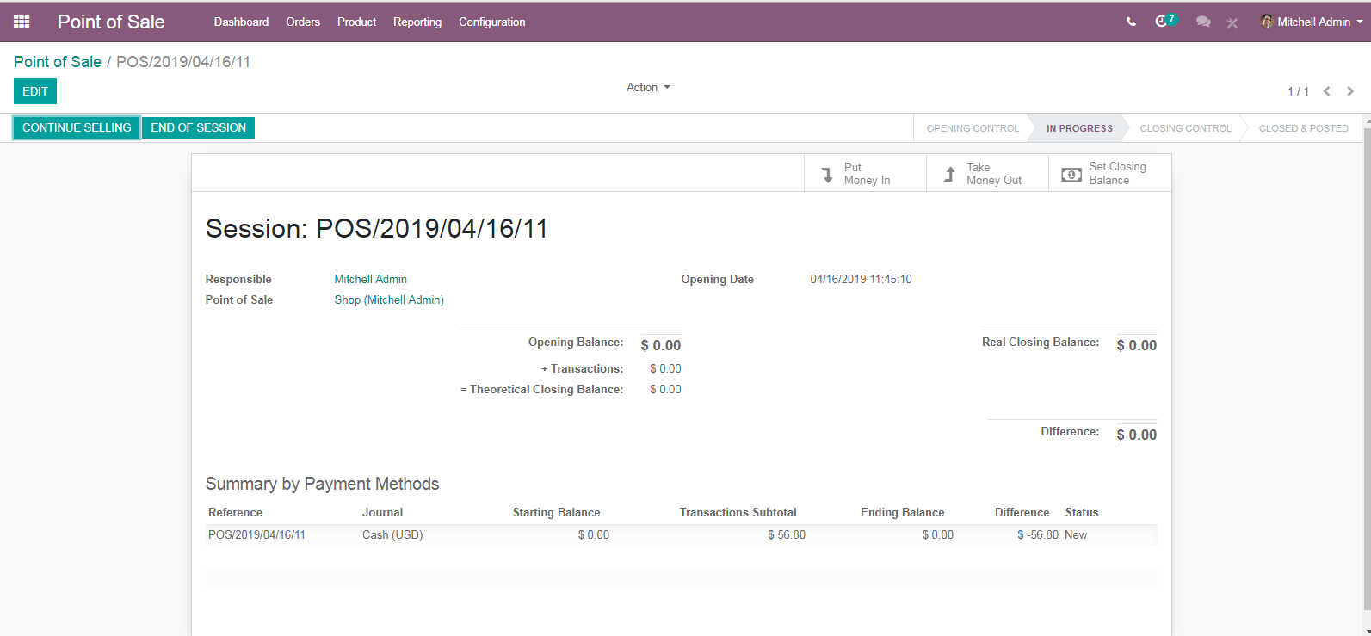Click the phone call icon
Image resolution: width=1371 pixels, height=636 pixels.
pyautogui.click(x=1131, y=22)
